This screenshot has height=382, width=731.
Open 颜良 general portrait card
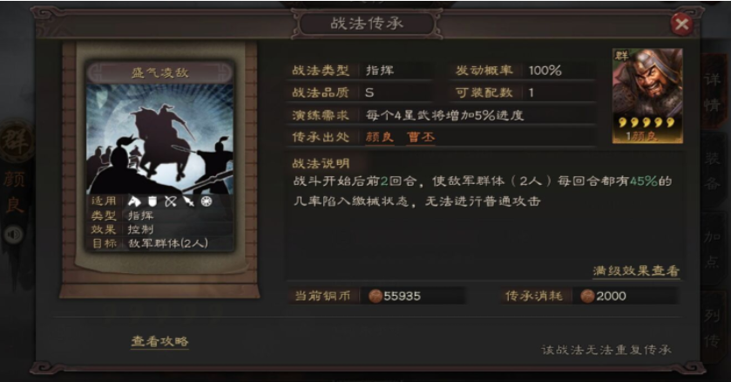tap(647, 96)
